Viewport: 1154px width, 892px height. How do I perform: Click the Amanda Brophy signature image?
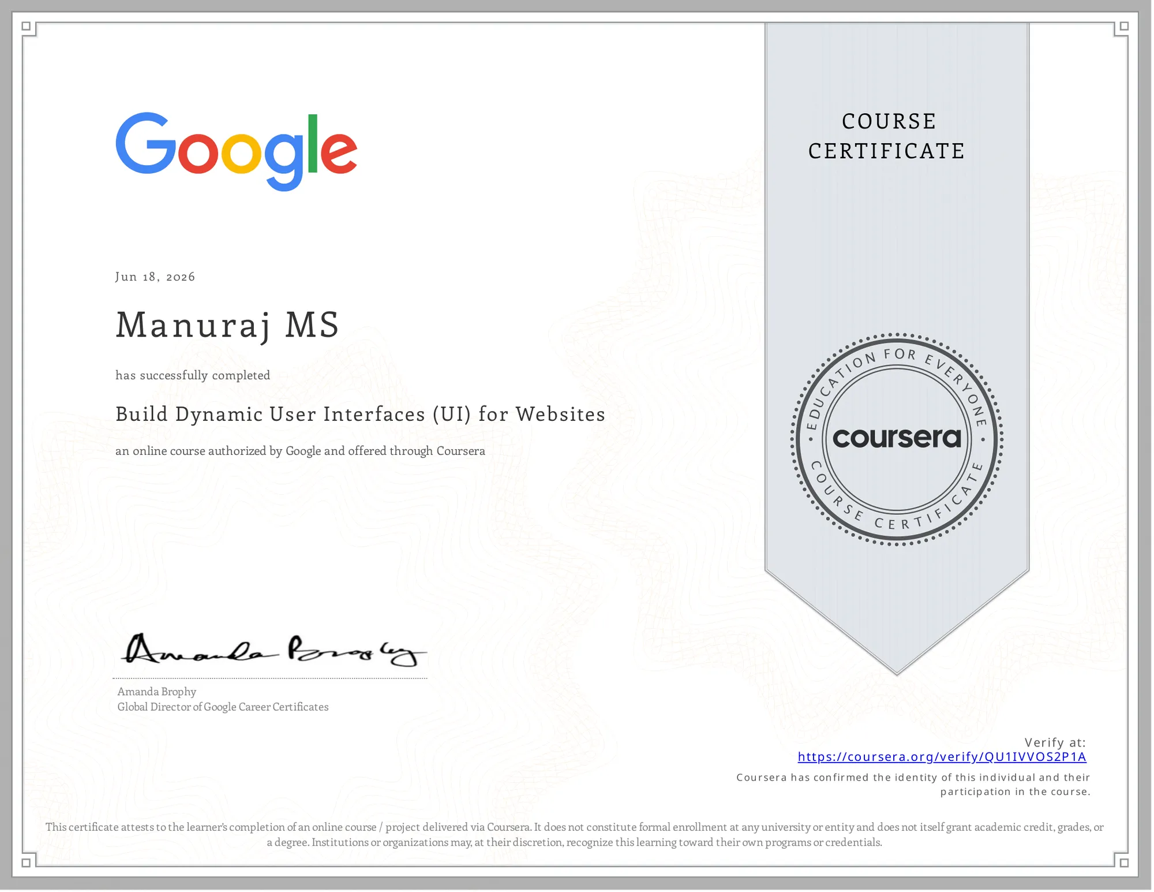pos(273,650)
